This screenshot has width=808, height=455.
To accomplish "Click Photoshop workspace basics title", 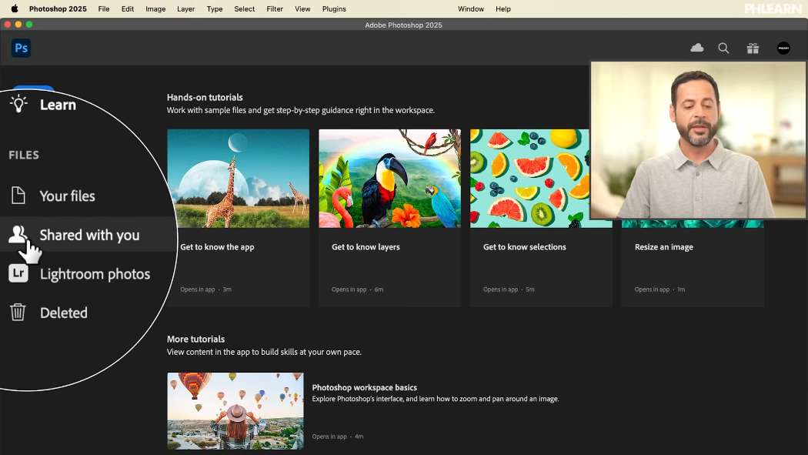I will click(364, 387).
